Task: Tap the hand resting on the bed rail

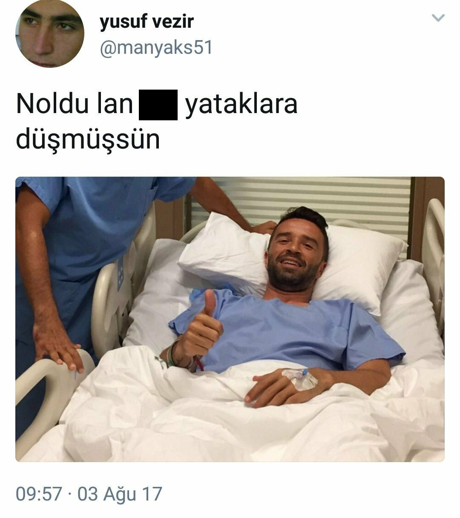Action: tap(60, 346)
